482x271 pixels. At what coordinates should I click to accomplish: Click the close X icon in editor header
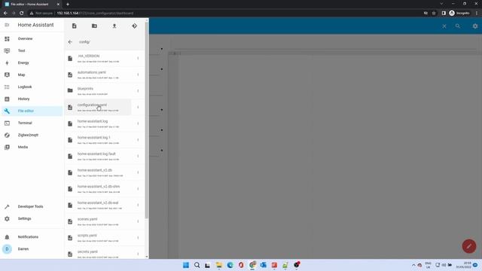[444, 26]
